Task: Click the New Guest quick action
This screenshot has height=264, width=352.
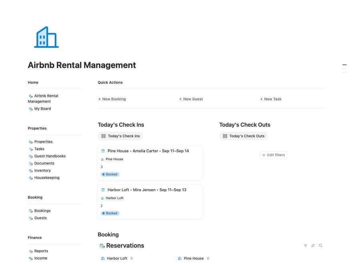Action: (x=191, y=99)
